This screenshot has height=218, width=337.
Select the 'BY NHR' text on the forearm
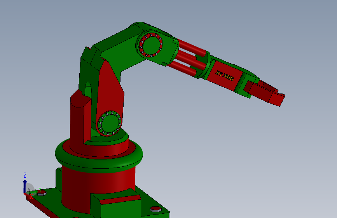[x=225, y=76]
